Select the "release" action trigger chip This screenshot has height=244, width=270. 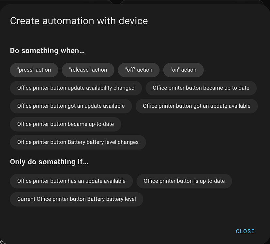pyautogui.click(x=88, y=70)
